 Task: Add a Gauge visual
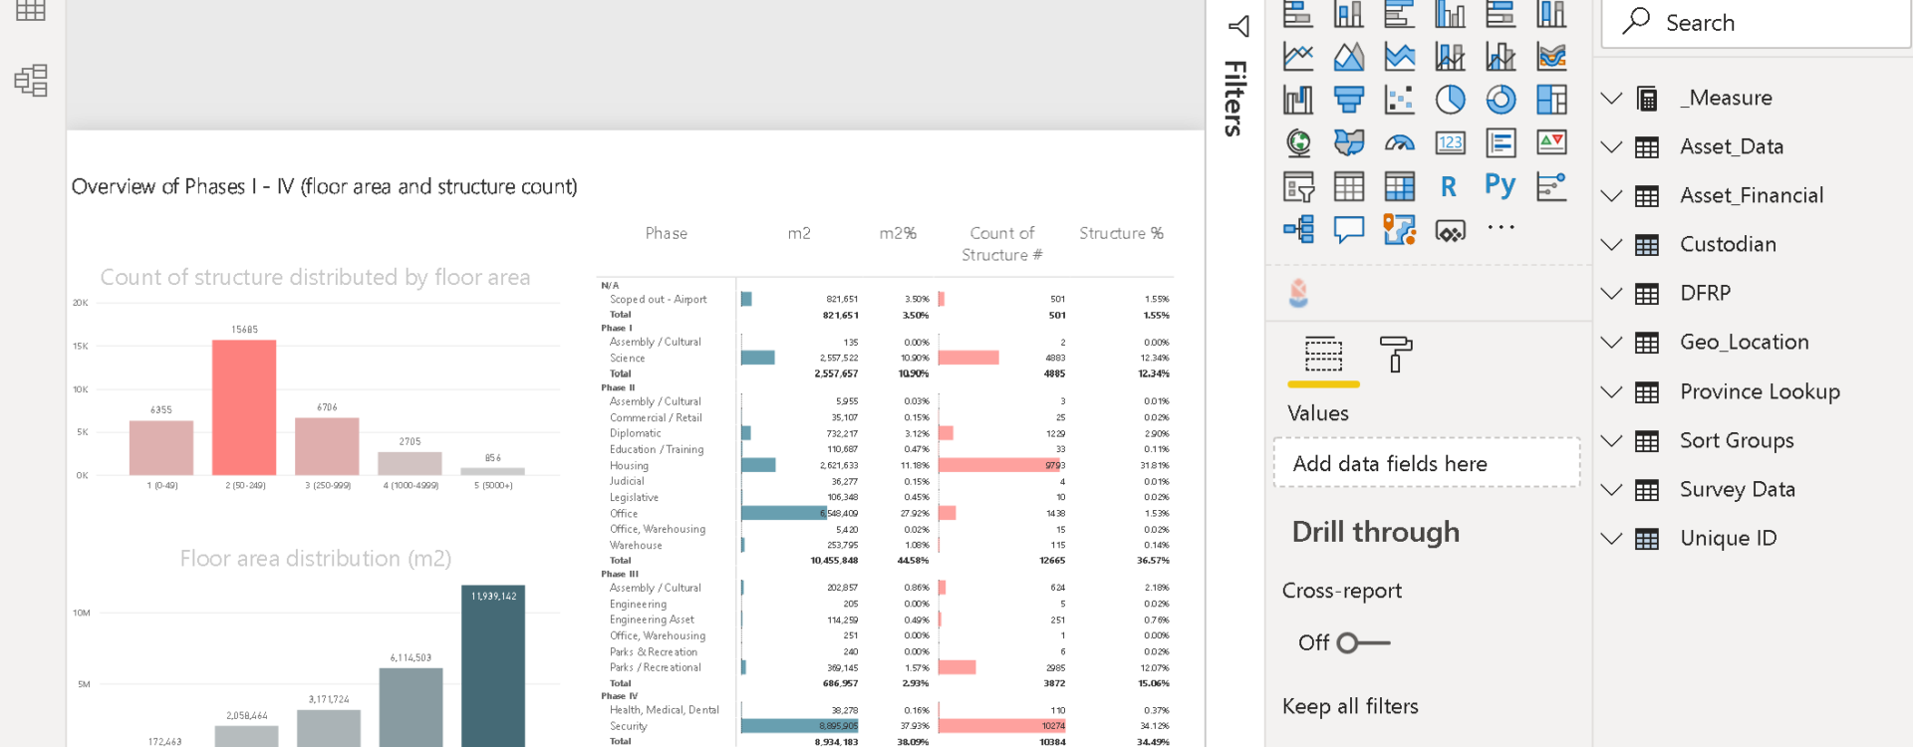pyautogui.click(x=1399, y=143)
